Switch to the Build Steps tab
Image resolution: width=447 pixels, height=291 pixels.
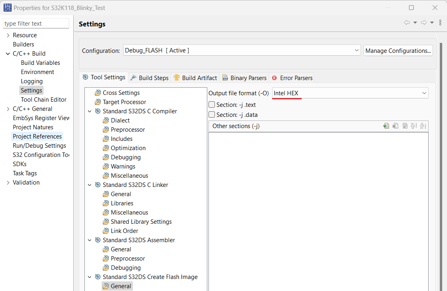click(x=149, y=78)
